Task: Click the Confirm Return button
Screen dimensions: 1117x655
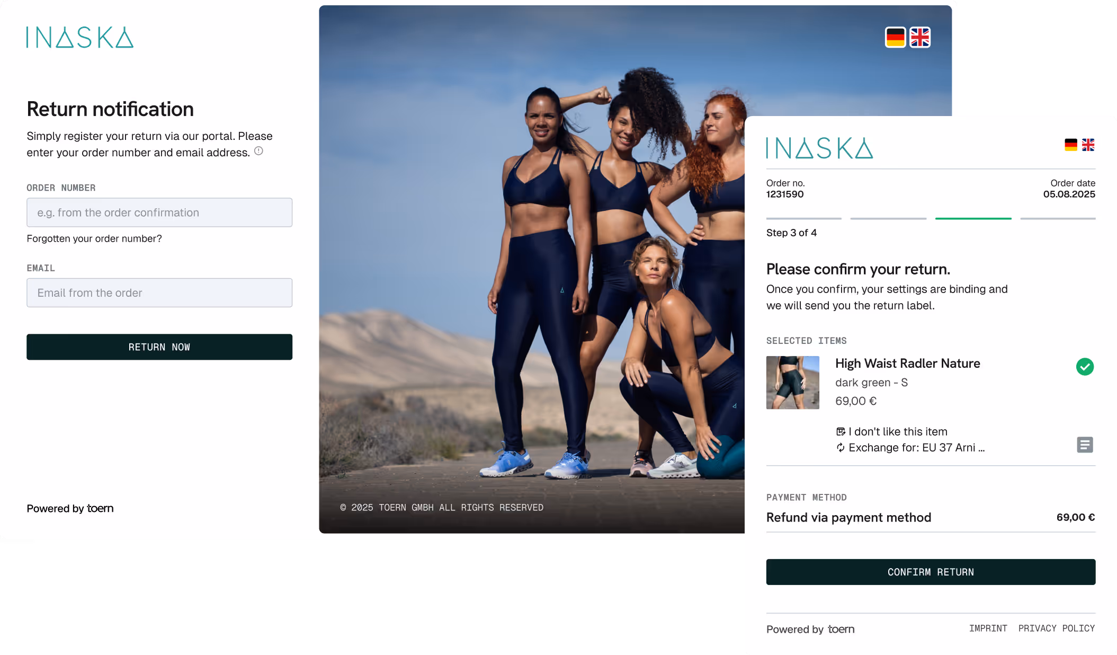Action: (x=931, y=572)
